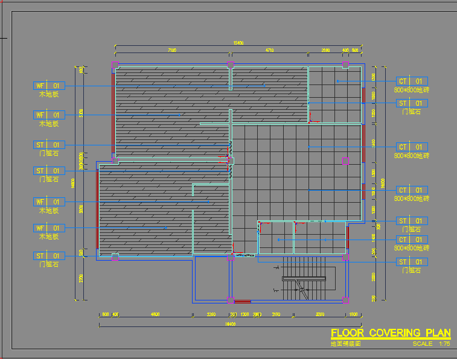Click the 2700 vertical dimension on left side
Screen dimensions: 457x359
click(x=80, y=278)
